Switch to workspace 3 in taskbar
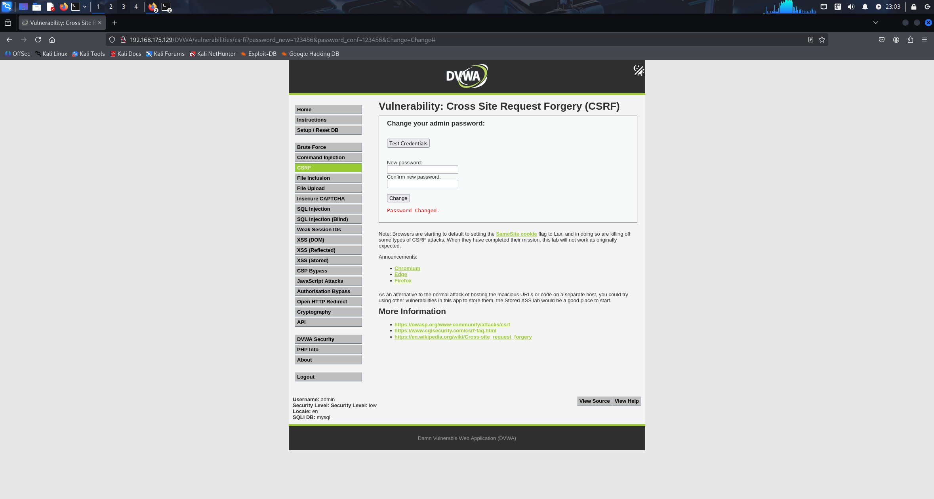Screen dimensions: 934x499 coord(124,7)
